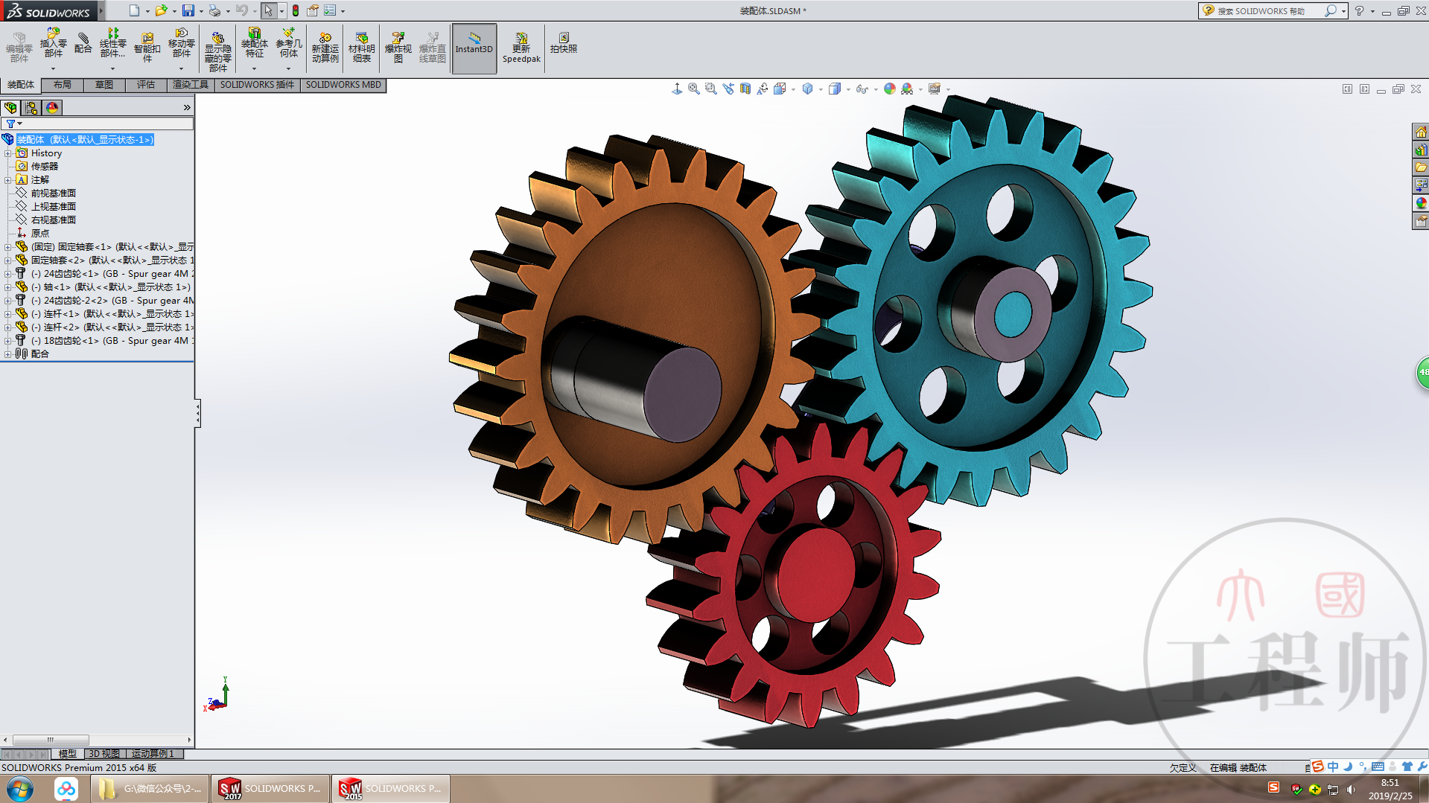
Task: Click Zoom to Fit icon in view toolbar
Action: (x=693, y=89)
